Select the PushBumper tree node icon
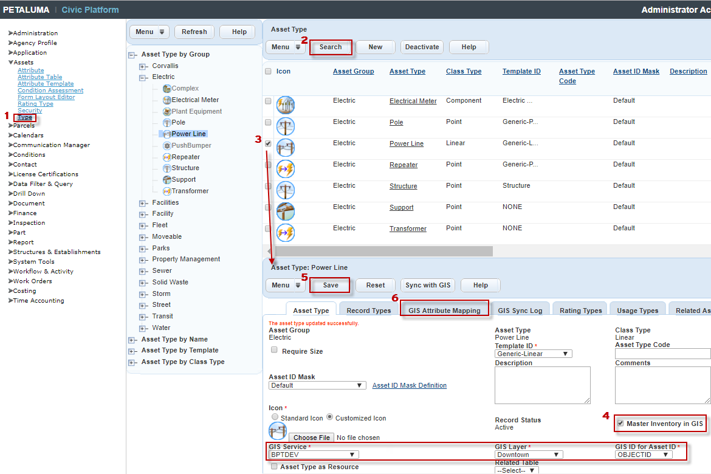Image resolution: width=711 pixels, height=474 pixels. pyautogui.click(x=167, y=146)
